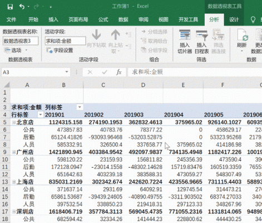Image resolution: width=262 pixels, height=223 pixels.
Task: Open 字段设置 field settings
Action: [x=60, y=50]
